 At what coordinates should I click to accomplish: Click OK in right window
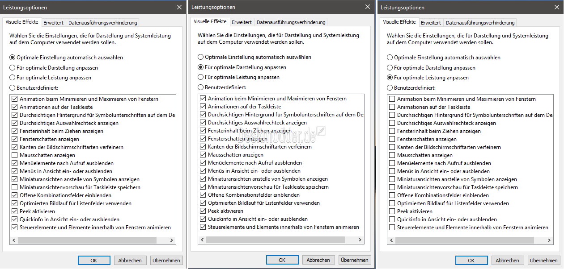click(471, 261)
